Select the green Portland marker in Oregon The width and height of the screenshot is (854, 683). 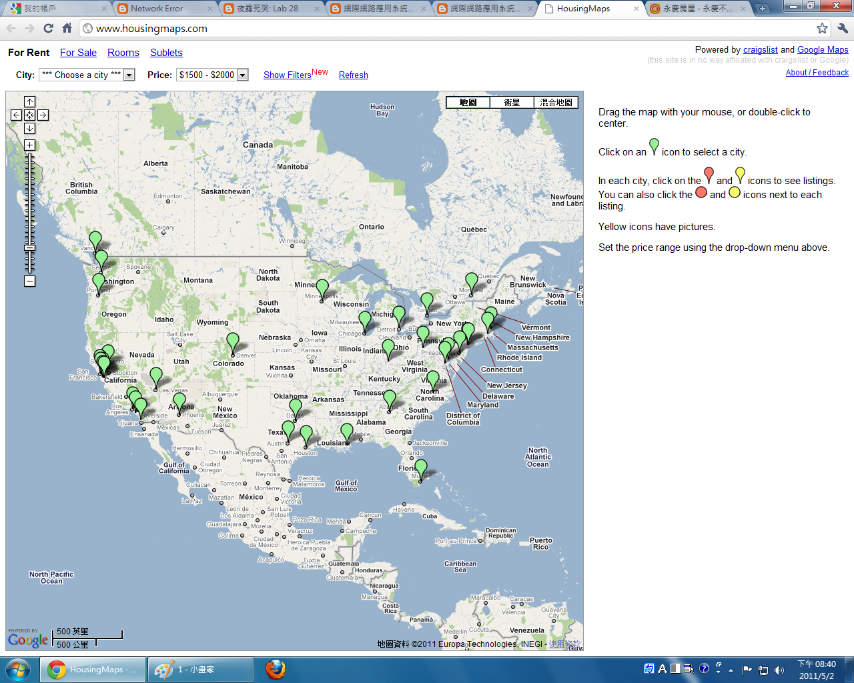(x=99, y=283)
